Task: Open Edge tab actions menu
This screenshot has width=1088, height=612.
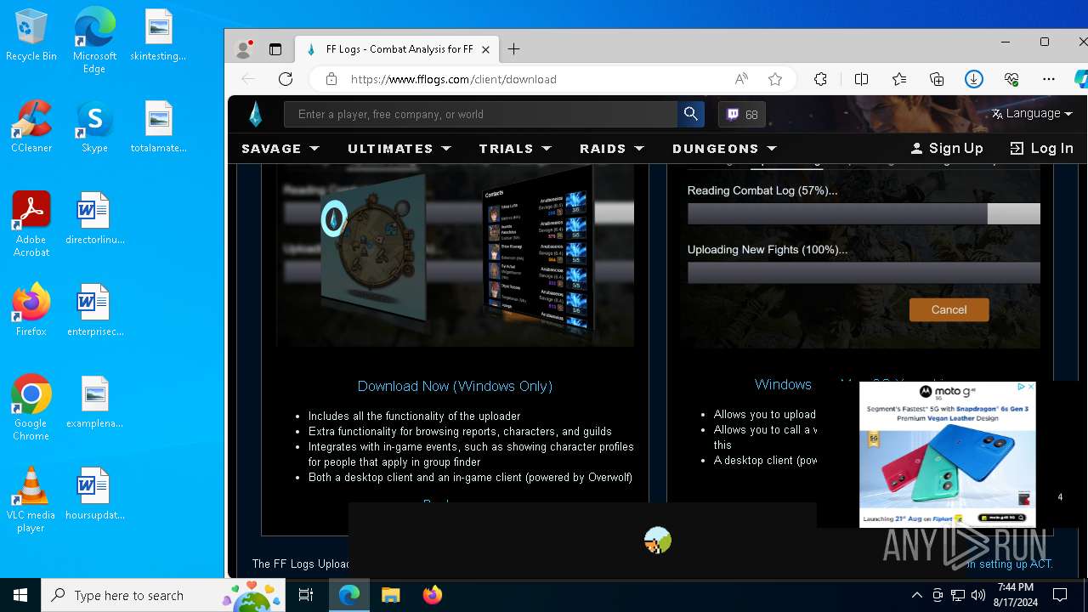Action: [275, 49]
